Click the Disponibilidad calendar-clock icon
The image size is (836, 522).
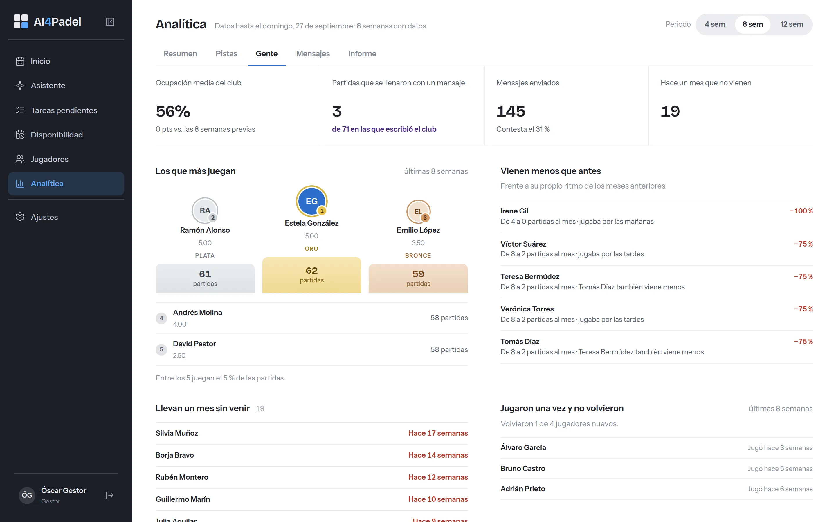click(20, 135)
